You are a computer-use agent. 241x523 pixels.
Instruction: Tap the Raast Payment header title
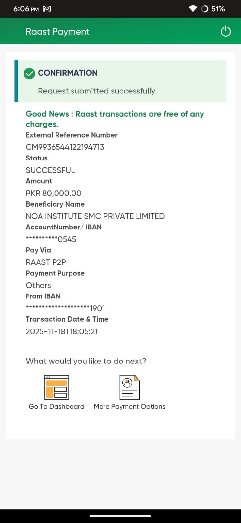[57, 32]
